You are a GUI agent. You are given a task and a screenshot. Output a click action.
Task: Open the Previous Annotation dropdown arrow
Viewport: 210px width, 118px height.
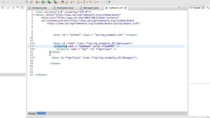pos(87,2)
